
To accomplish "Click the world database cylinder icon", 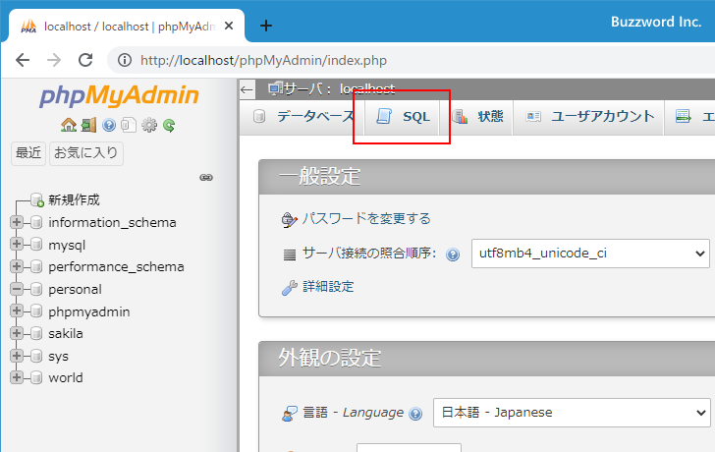I will pos(36,377).
